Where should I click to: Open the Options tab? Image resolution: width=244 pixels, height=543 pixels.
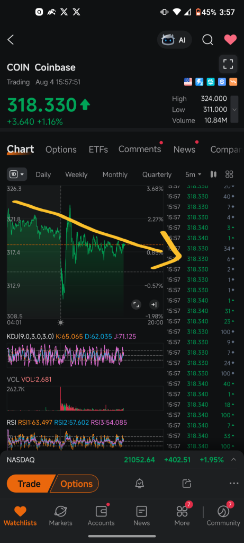(61, 150)
